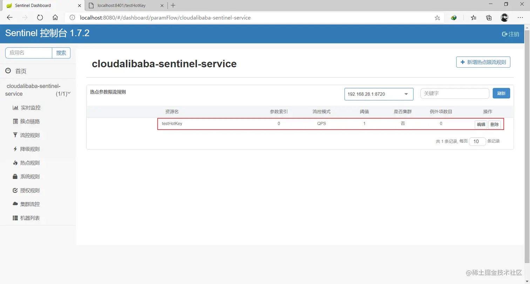Screen dimensions: 530x284
Task: Open a new browser tab
Action: point(173,5)
